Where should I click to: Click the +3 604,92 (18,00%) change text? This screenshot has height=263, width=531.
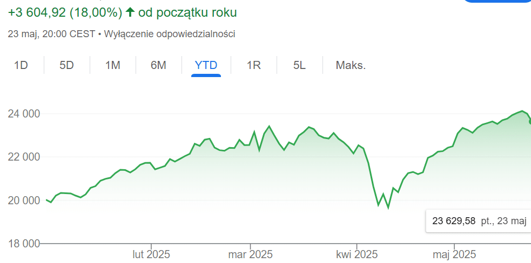65,12
